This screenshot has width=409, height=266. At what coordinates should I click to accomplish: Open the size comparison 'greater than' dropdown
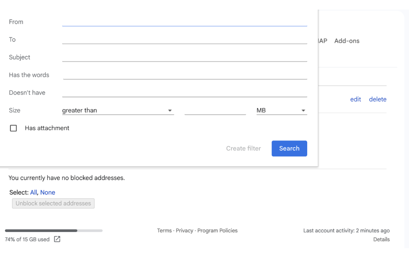coord(117,111)
